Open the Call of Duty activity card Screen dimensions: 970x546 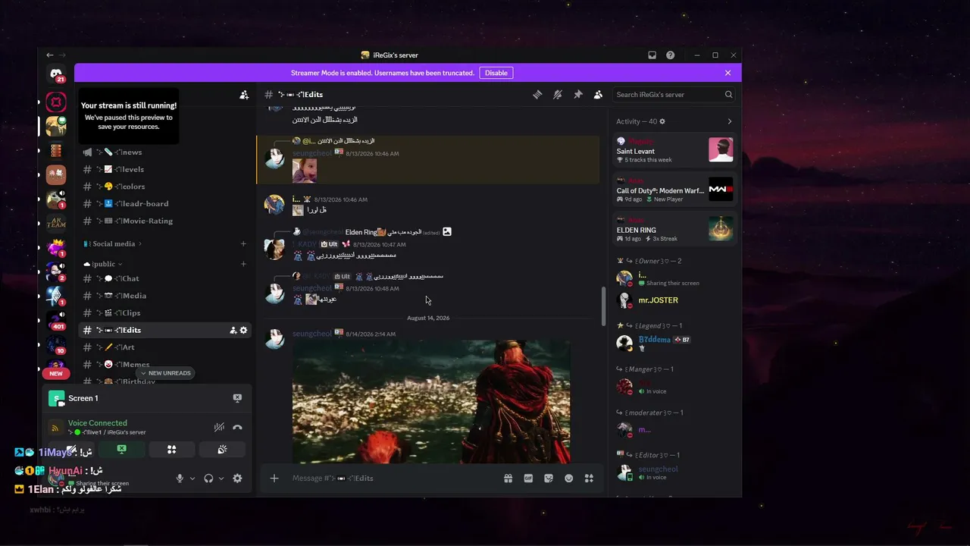[674, 190]
